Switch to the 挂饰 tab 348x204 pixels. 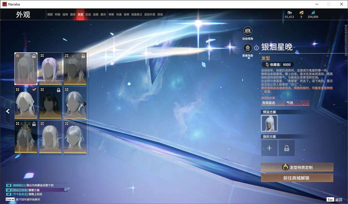tap(65, 14)
